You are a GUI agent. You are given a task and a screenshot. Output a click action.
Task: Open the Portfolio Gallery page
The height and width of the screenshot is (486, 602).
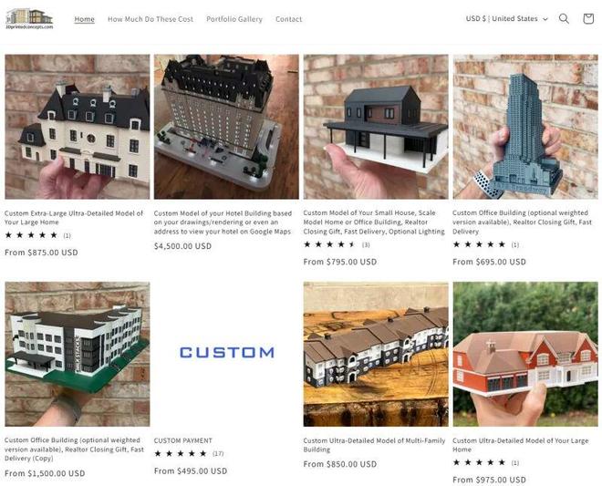[234, 19]
